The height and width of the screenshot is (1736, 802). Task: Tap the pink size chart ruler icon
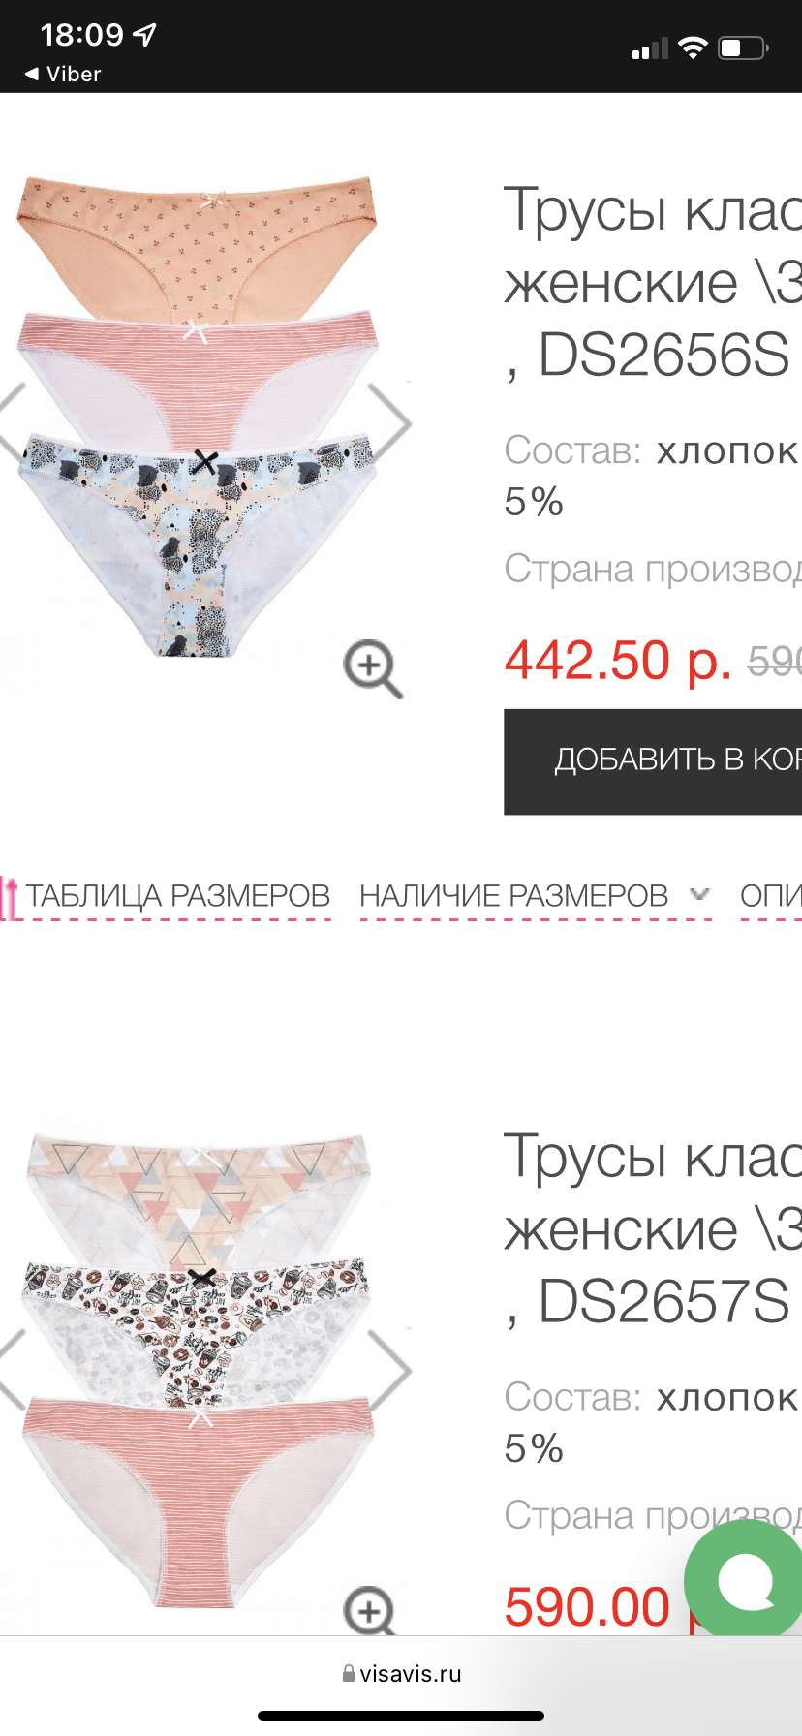pyautogui.click(x=10, y=896)
